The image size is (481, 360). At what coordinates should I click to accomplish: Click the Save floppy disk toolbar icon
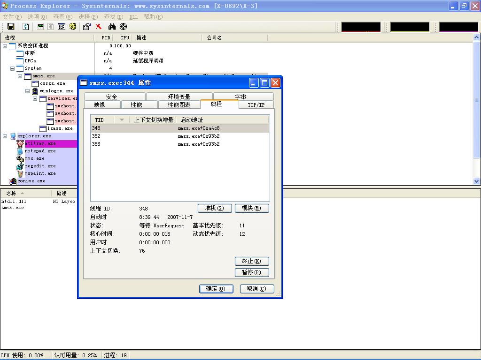11,27
